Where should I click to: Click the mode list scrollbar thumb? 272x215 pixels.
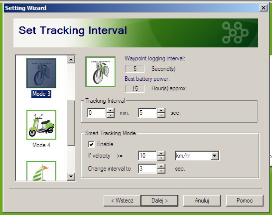tap(71, 123)
